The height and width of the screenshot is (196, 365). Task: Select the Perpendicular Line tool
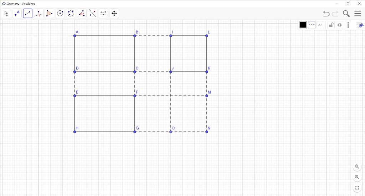coord(38,13)
